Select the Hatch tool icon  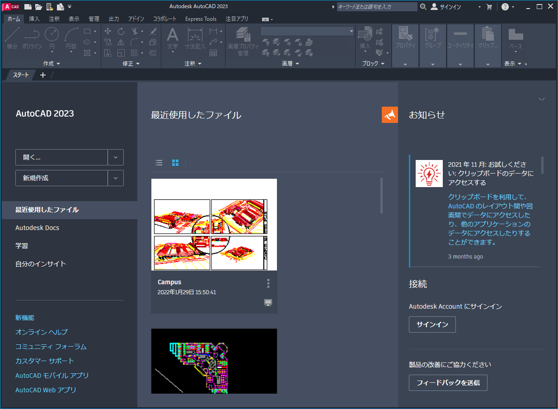point(87,53)
